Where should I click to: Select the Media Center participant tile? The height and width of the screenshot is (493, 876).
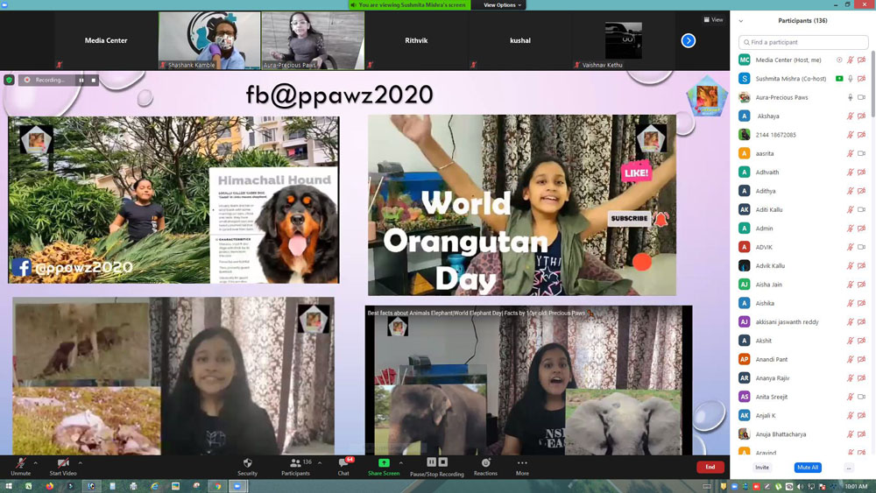(106, 41)
